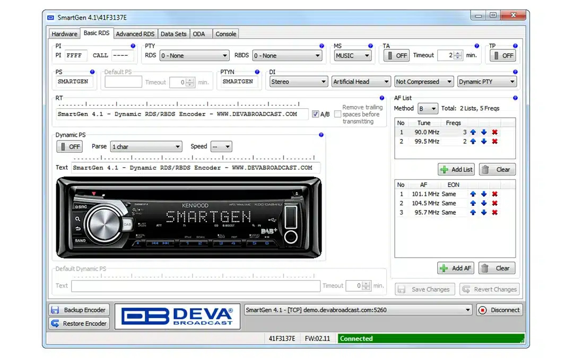Move AF 101.1 MHz up
Viewport: 573px width, 358px height.
click(x=473, y=194)
